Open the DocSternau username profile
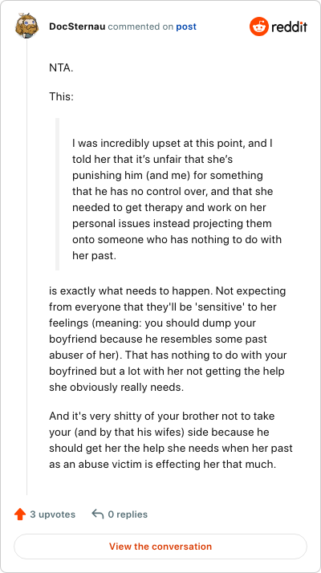The width and height of the screenshot is (321, 573). click(78, 26)
